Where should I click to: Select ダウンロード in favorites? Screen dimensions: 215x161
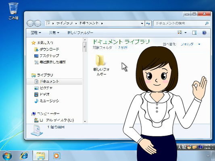pos(49,49)
